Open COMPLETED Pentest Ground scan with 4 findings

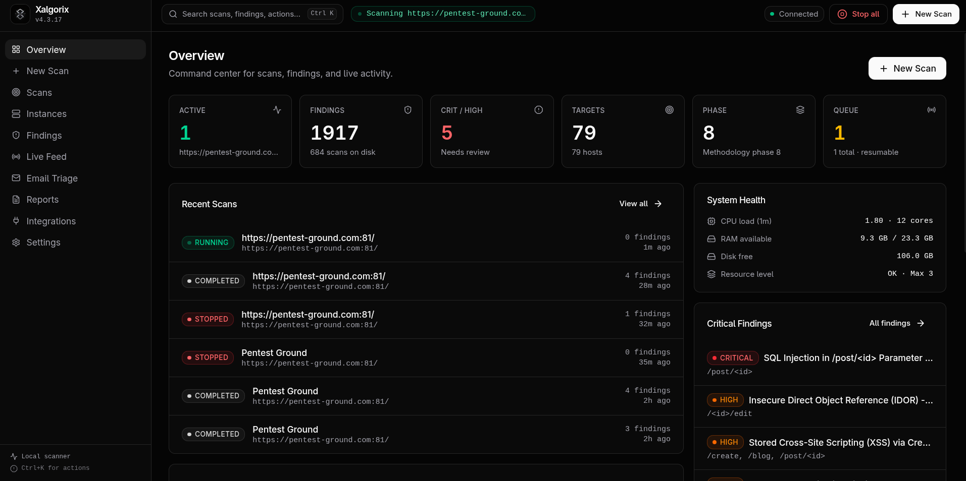(x=426, y=396)
